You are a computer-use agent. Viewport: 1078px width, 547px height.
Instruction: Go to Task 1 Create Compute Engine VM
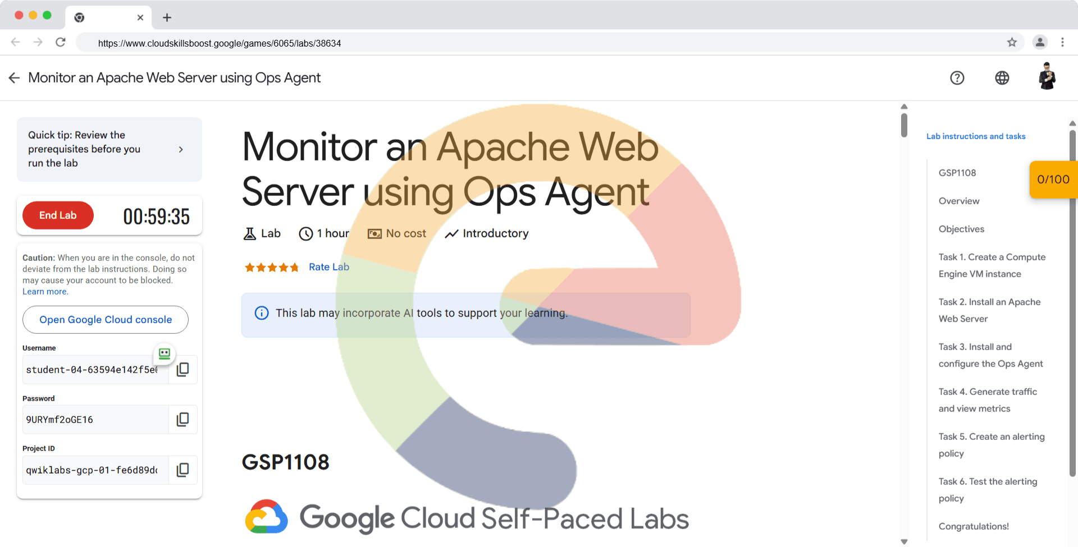(992, 265)
